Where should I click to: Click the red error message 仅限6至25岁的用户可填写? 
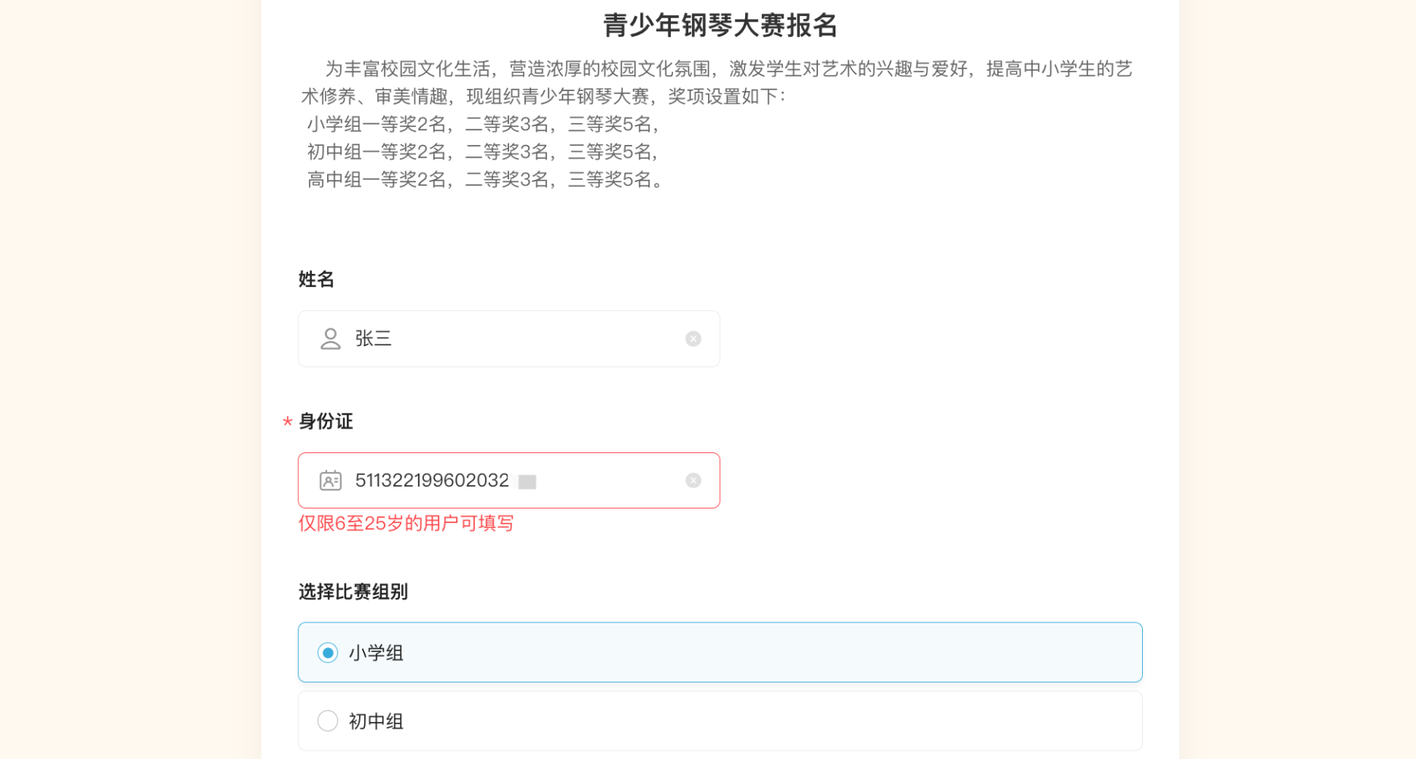coord(406,524)
